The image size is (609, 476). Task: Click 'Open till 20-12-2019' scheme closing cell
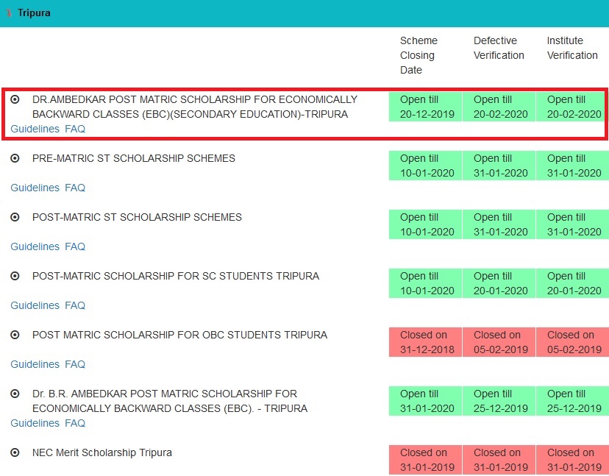pos(425,107)
